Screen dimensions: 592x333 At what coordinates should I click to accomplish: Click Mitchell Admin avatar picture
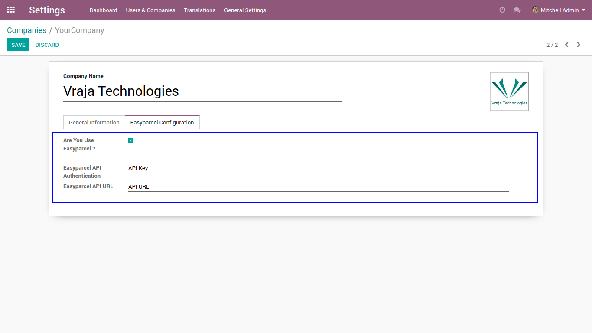pyautogui.click(x=535, y=10)
